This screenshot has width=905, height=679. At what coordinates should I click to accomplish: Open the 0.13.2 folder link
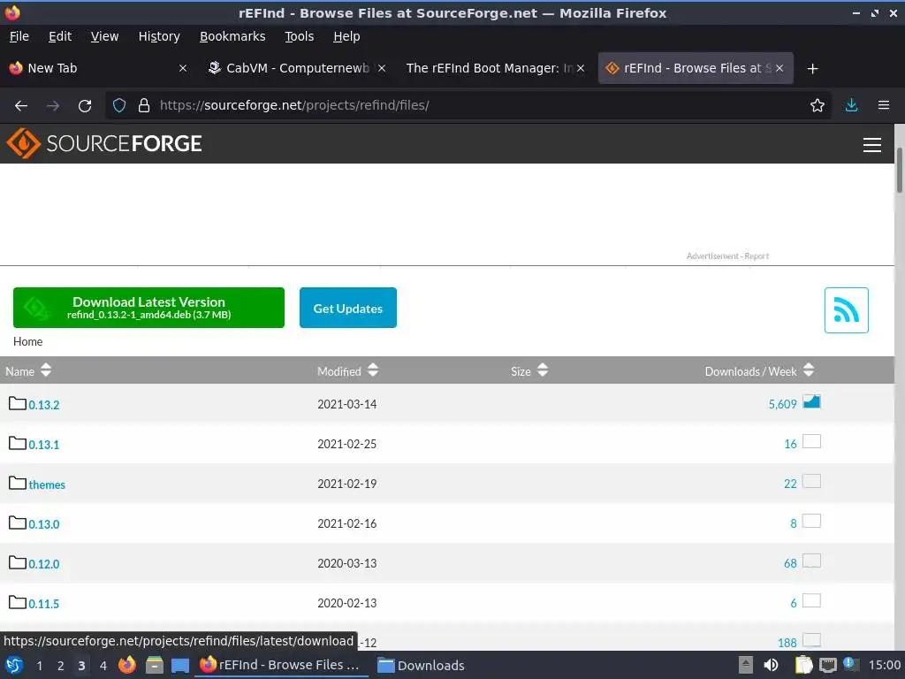point(44,405)
